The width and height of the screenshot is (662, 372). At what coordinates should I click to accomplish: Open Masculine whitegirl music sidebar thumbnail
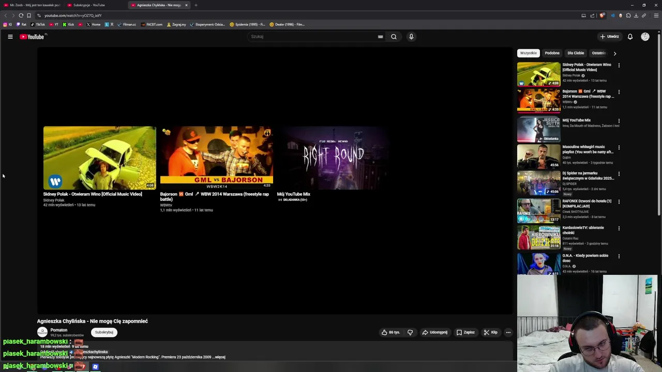538,157
